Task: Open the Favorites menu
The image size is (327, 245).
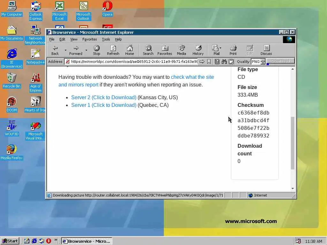Action: pyautogui.click(x=89, y=39)
